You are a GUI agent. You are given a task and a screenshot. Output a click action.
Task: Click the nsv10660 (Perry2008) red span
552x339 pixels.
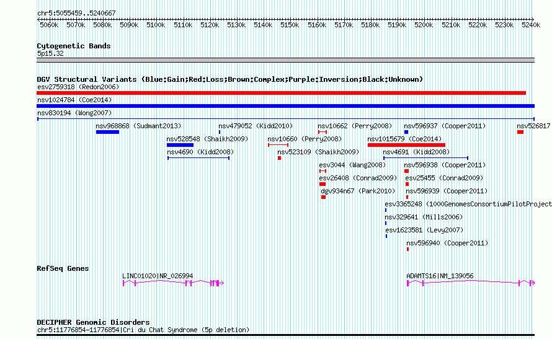pos(278,145)
